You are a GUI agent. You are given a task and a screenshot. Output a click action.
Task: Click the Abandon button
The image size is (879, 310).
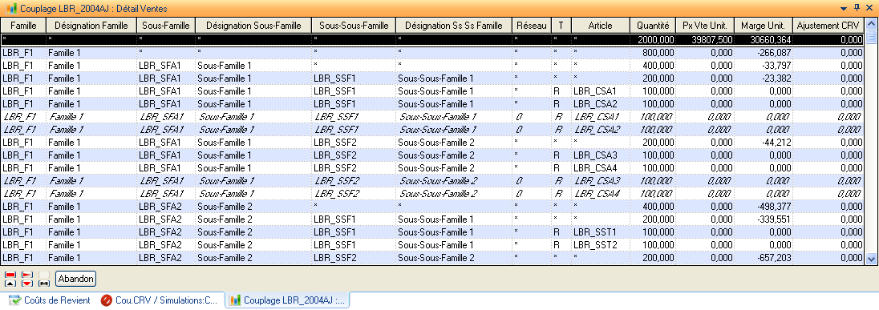pyautogui.click(x=75, y=279)
